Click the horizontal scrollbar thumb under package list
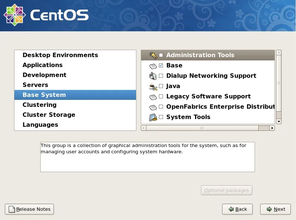The height and width of the screenshot is (220, 296). tap(202, 128)
